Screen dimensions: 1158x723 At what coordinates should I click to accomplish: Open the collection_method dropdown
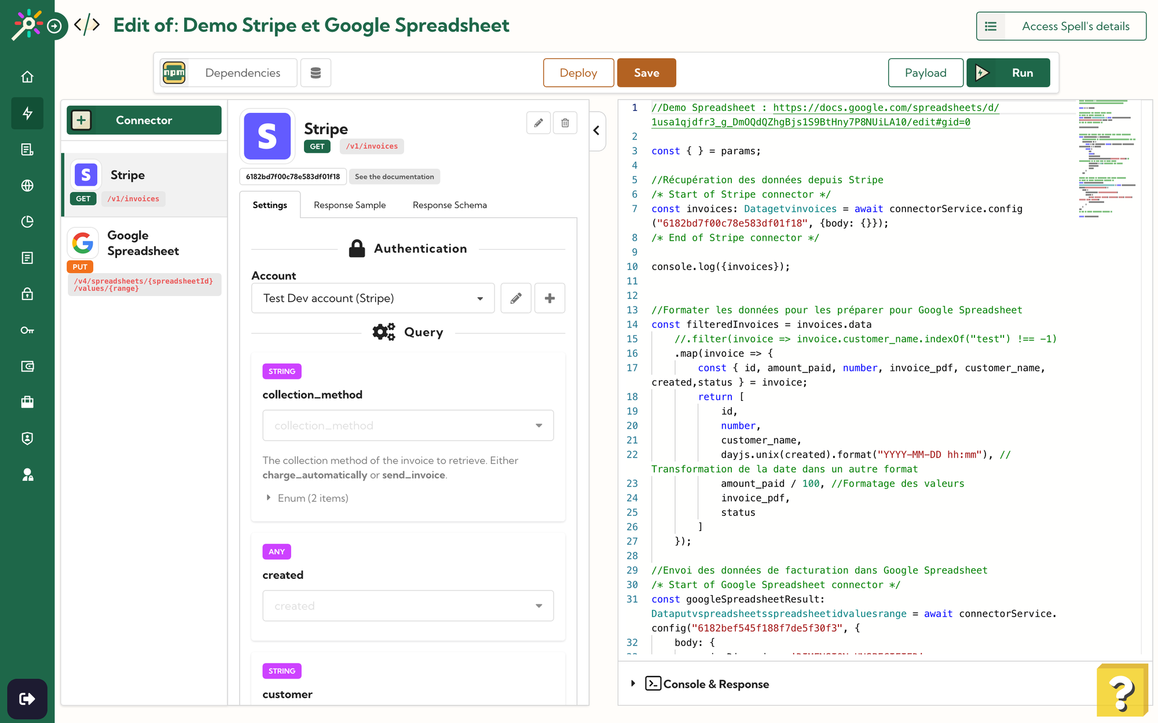pyautogui.click(x=408, y=426)
